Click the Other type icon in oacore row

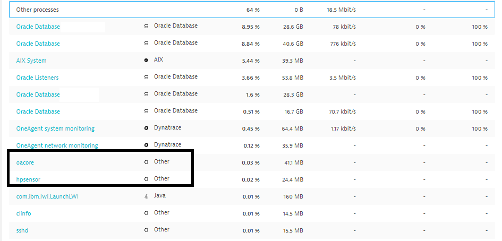pyautogui.click(x=146, y=162)
